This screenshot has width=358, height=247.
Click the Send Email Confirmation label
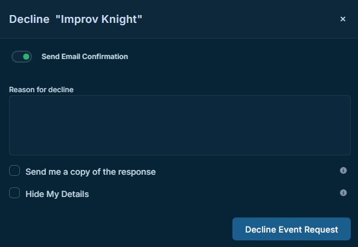tap(85, 57)
